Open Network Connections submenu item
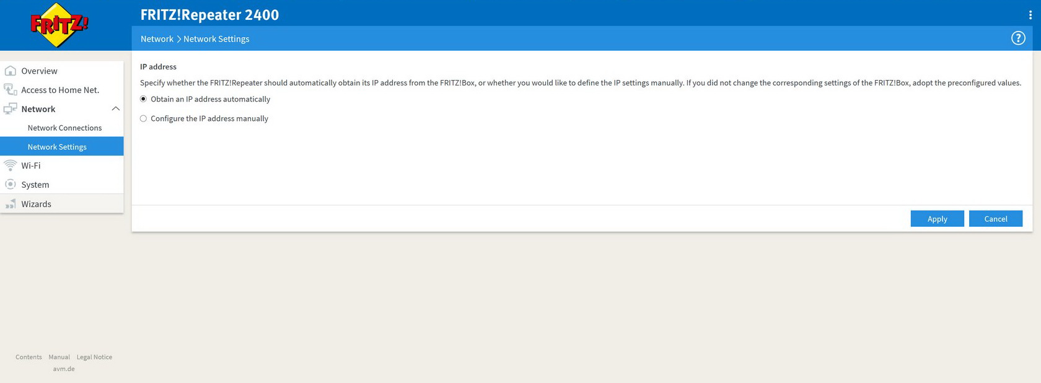Screen dimensions: 1041x383 pyautogui.click(x=62, y=128)
